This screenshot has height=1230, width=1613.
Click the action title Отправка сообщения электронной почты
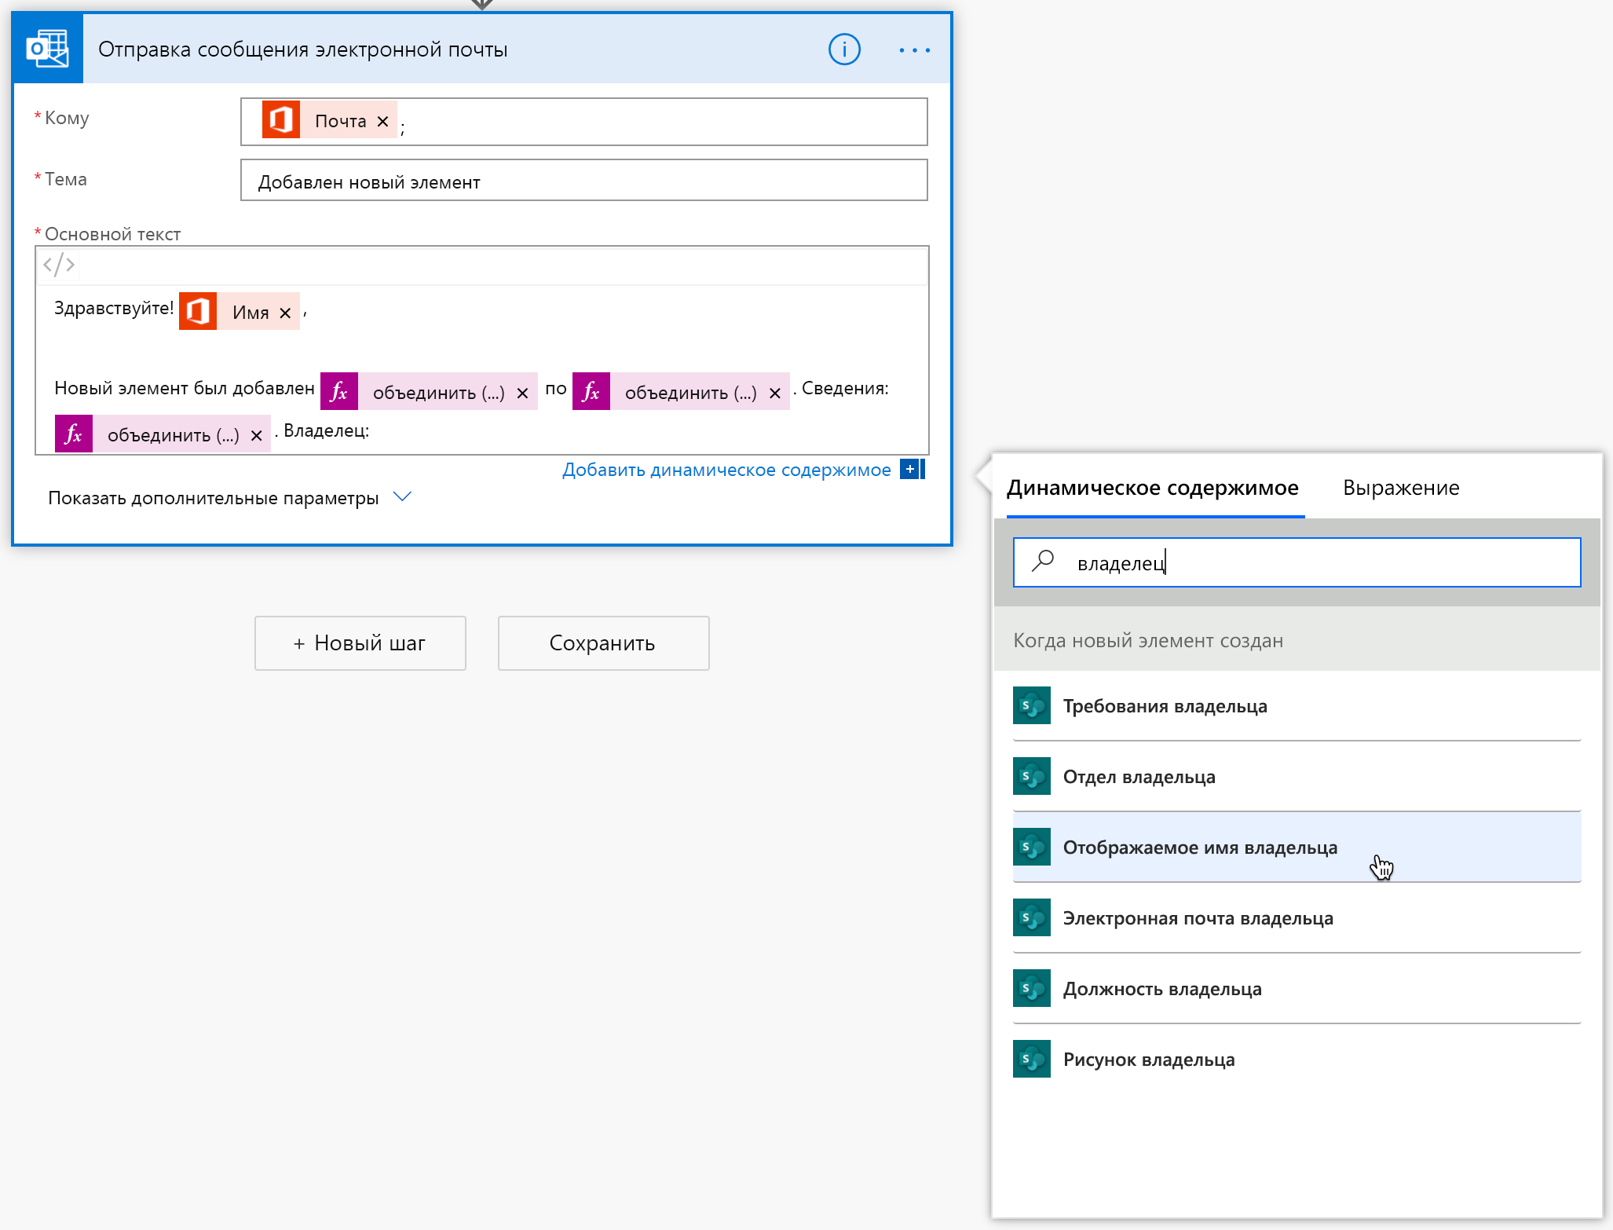pos(303,49)
